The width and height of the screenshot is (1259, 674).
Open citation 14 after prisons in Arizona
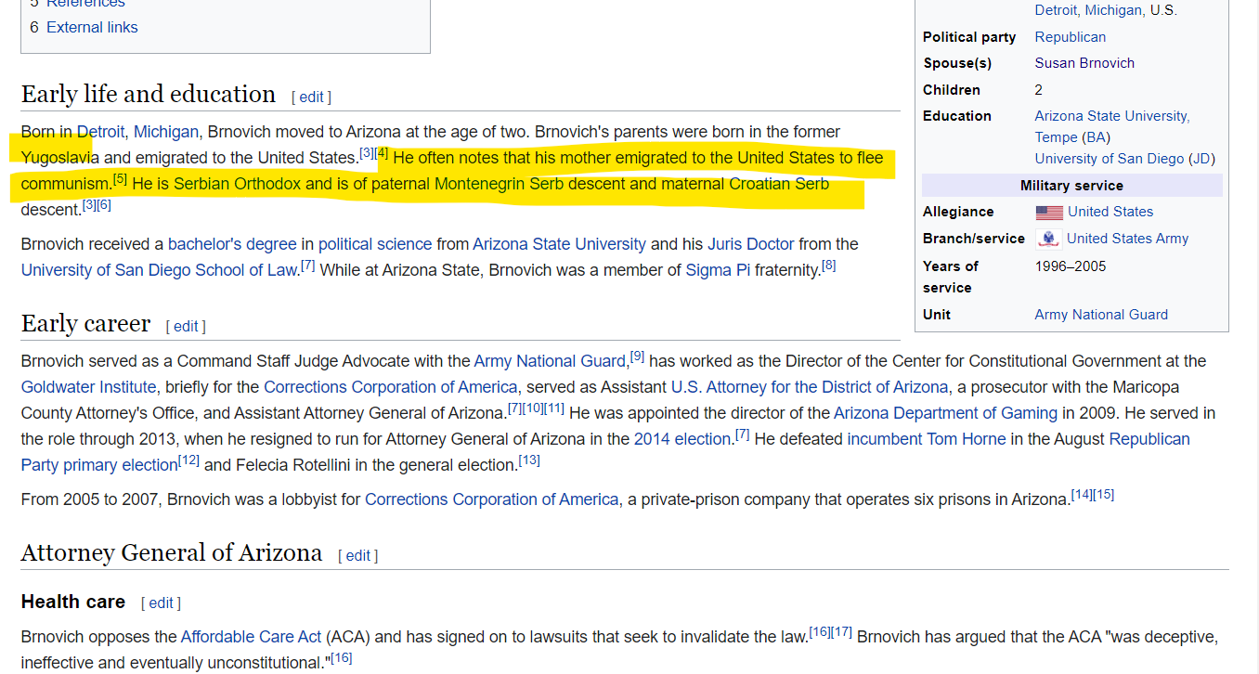[x=1082, y=494]
